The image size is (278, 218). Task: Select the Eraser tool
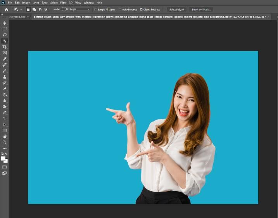coord(5,89)
